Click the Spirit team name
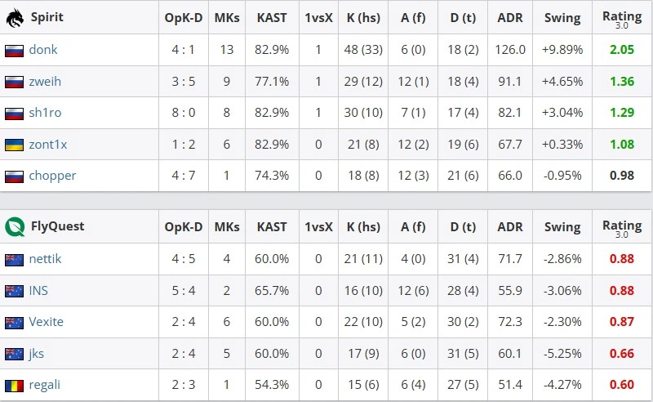The image size is (653, 402). pyautogui.click(x=47, y=17)
